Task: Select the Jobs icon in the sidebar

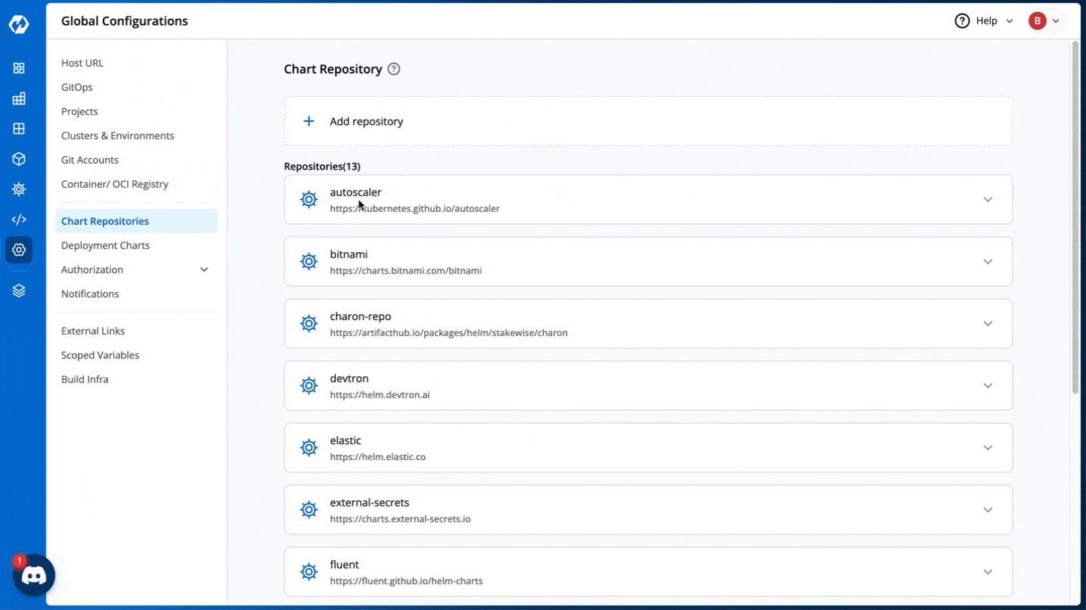Action: (18, 98)
